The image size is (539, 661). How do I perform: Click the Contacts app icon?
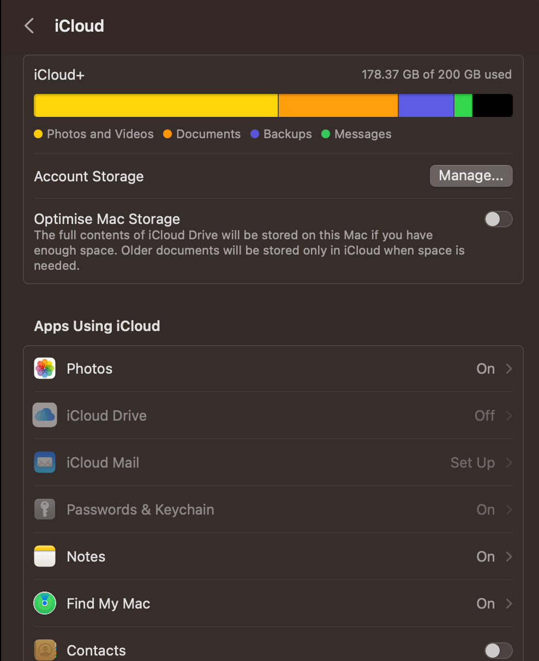[x=45, y=650]
